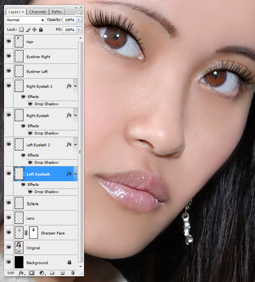Toggle visibility of Eyeliner Left layer
The height and width of the screenshot is (282, 255).
8,71
